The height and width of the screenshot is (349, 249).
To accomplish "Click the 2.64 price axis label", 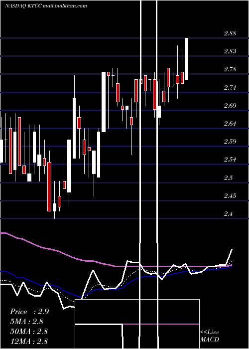I will tap(230, 124).
